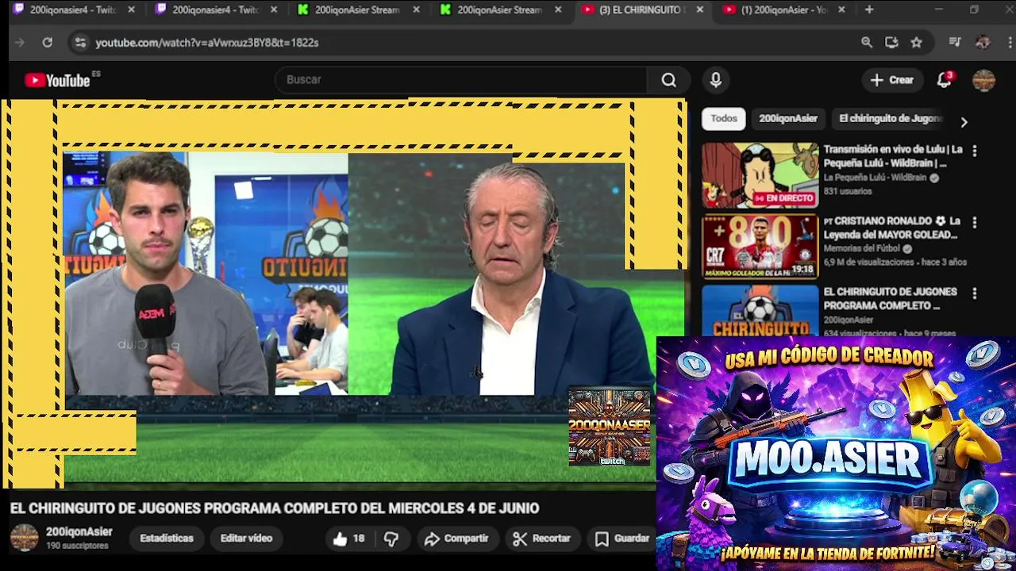Open site information icon in address bar

coord(79,43)
